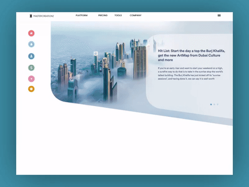
Task: Open the dark blue user profile icon
Action: (31, 56)
